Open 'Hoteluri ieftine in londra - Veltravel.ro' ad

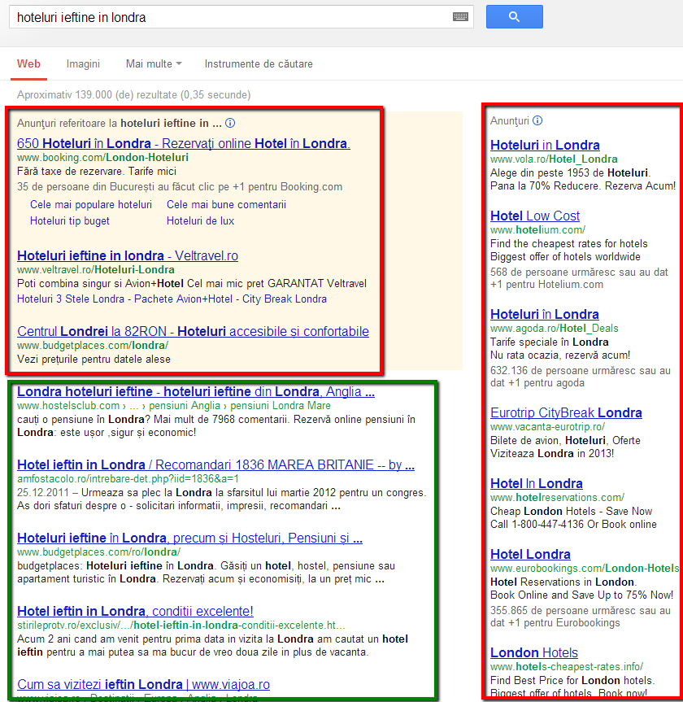pyautogui.click(x=128, y=255)
